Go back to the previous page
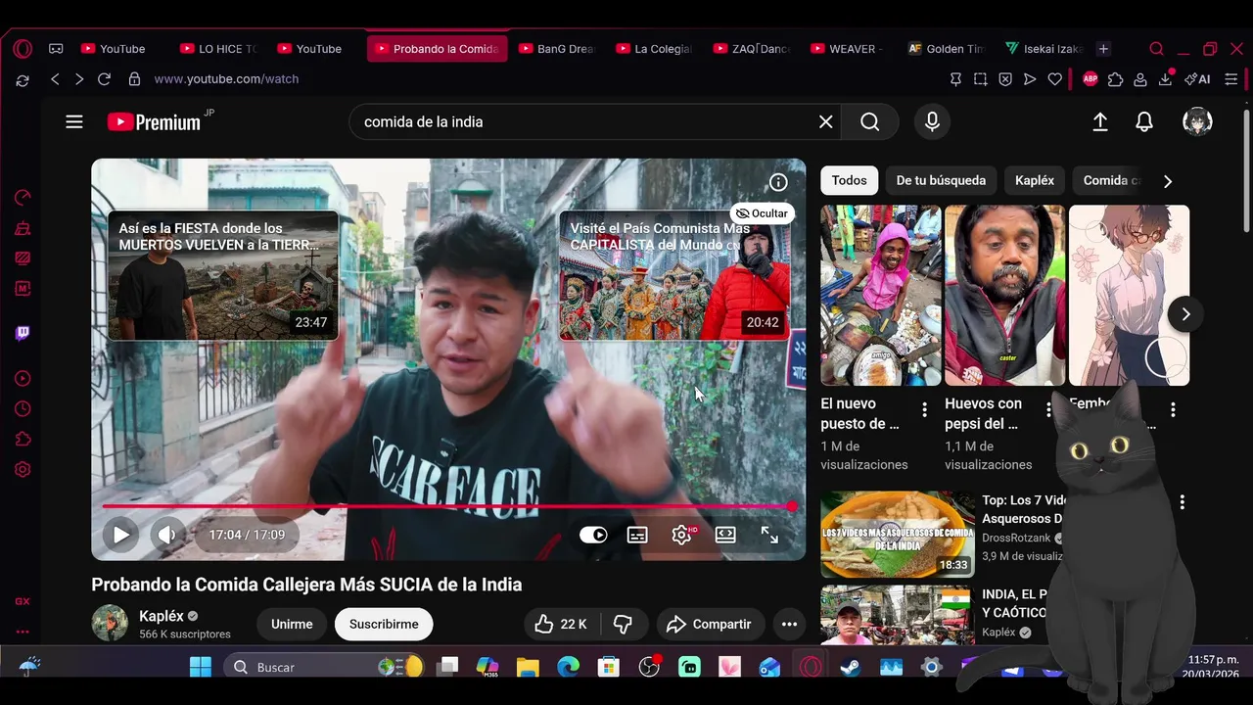This screenshot has width=1253, height=705. click(x=55, y=79)
